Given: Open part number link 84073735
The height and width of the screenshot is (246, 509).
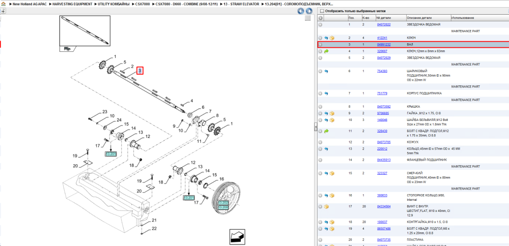Looking at the screenshot, I should (384, 239).
